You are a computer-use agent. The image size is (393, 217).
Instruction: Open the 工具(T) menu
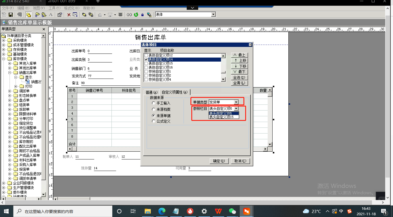(x=54, y=8)
